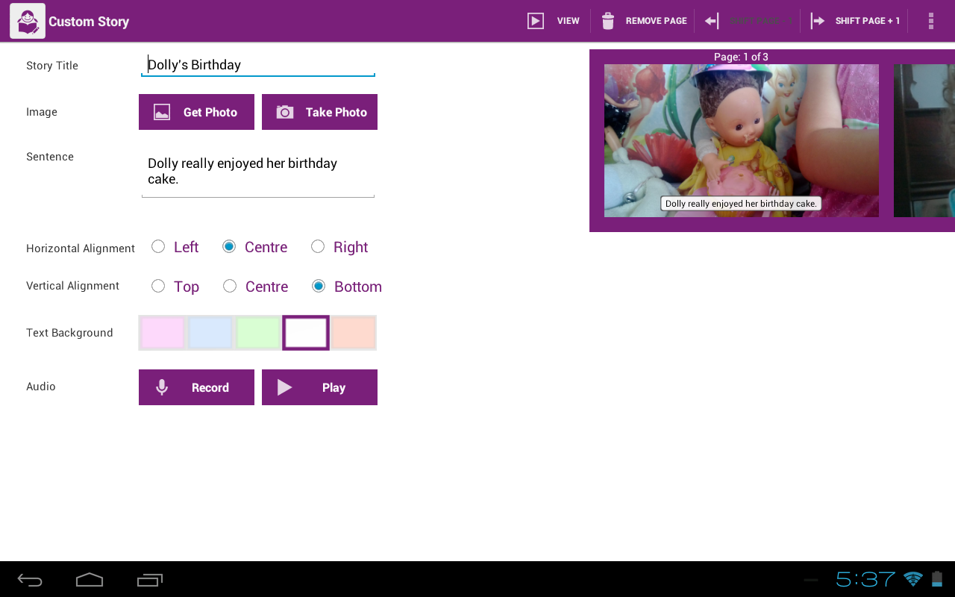Click the Get Photo button label
The height and width of the screenshot is (597, 955).
click(210, 112)
